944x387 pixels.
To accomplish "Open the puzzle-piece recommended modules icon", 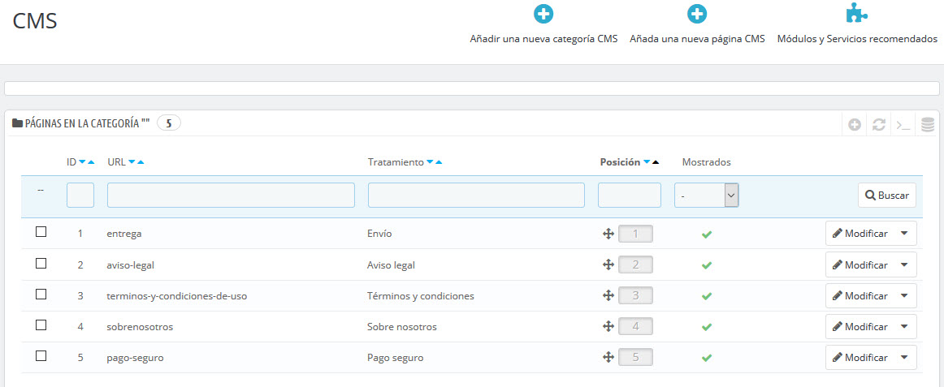I will tap(857, 13).
